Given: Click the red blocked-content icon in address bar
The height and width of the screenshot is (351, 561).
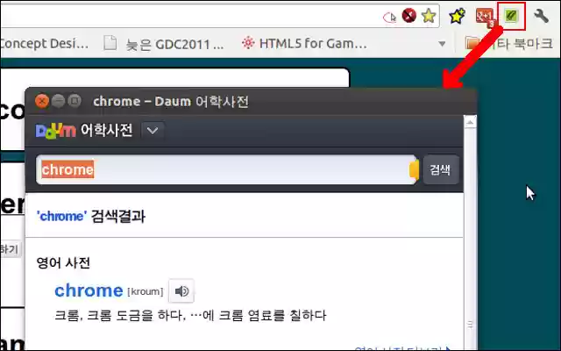Looking at the screenshot, I should [x=409, y=16].
